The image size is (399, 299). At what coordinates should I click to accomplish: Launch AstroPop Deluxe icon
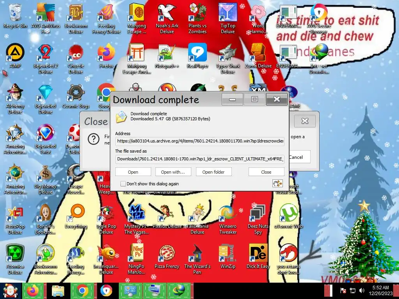point(15,219)
